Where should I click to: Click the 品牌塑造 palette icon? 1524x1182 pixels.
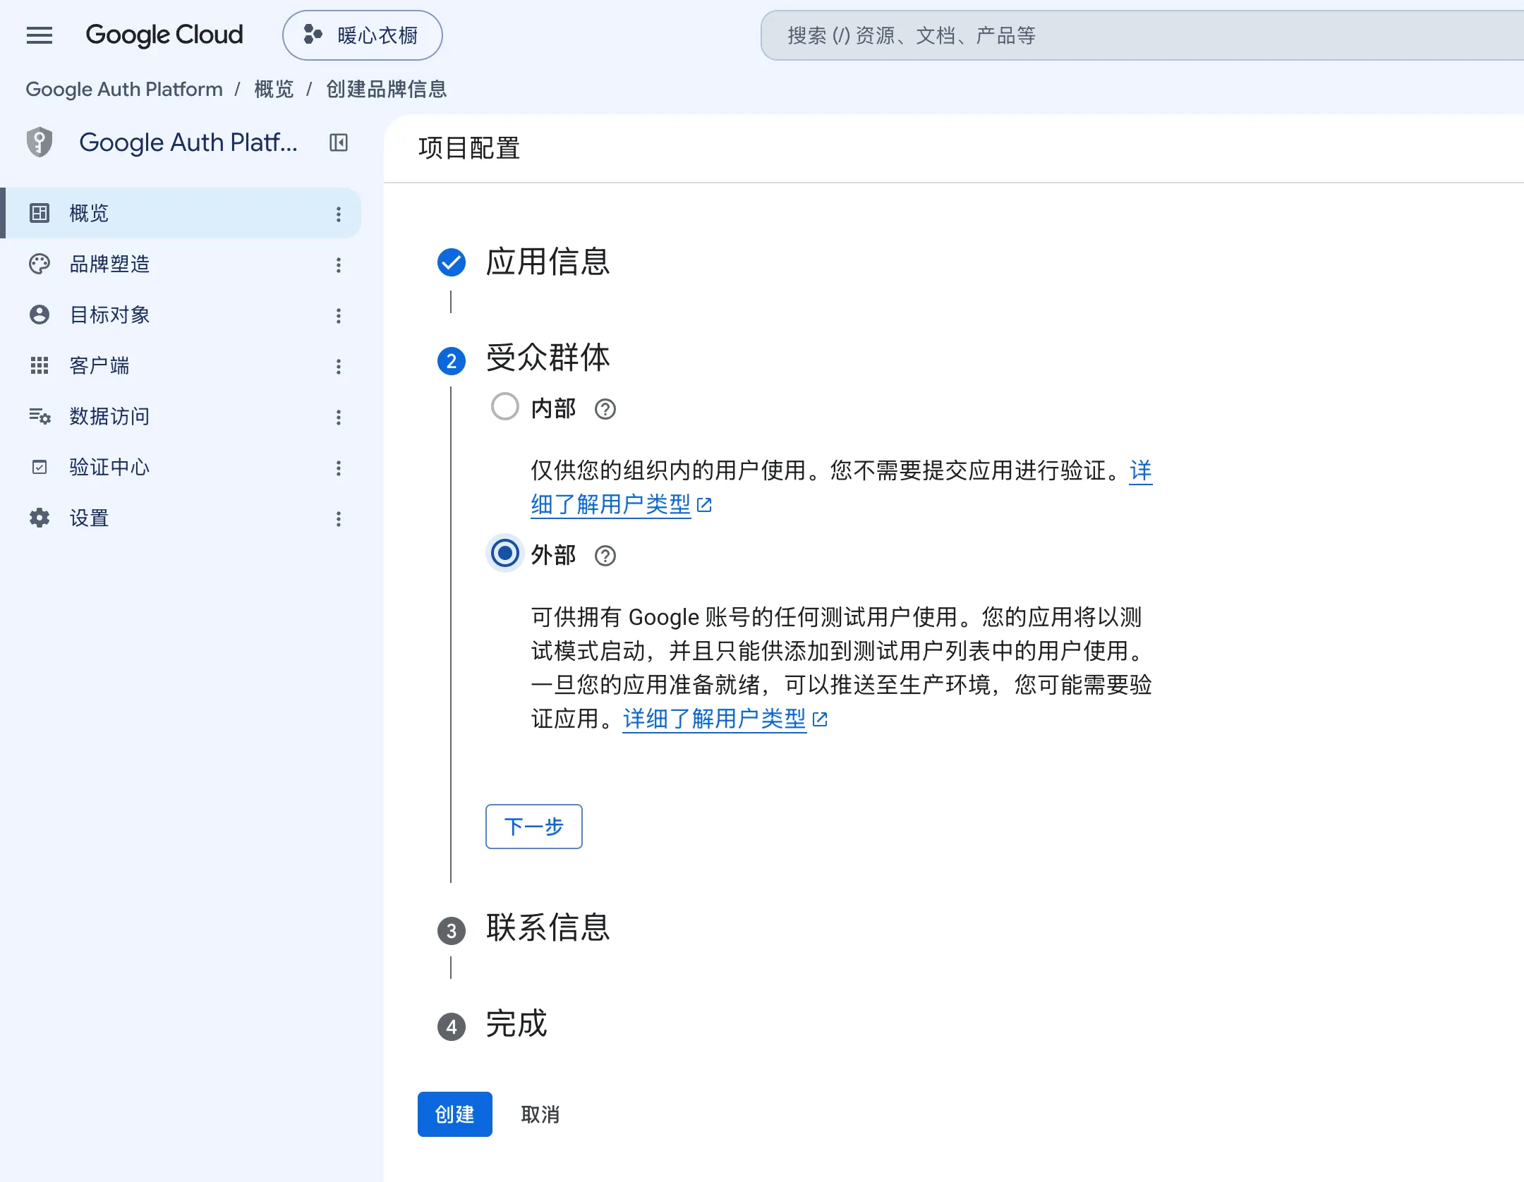point(40,264)
